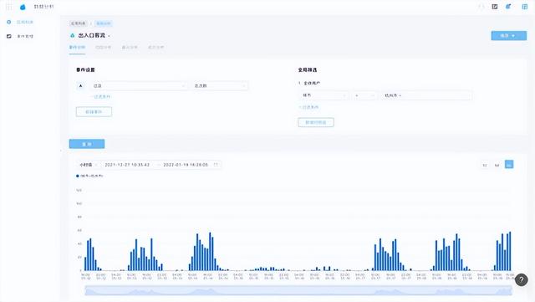Viewport: 535px width, 302px height.
Task: Open the round question mark help button
Action: (521, 279)
